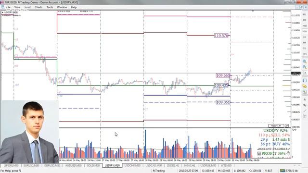
Task: Click the C: 109.451 status bar value
Action: pyautogui.click(x=256, y=171)
